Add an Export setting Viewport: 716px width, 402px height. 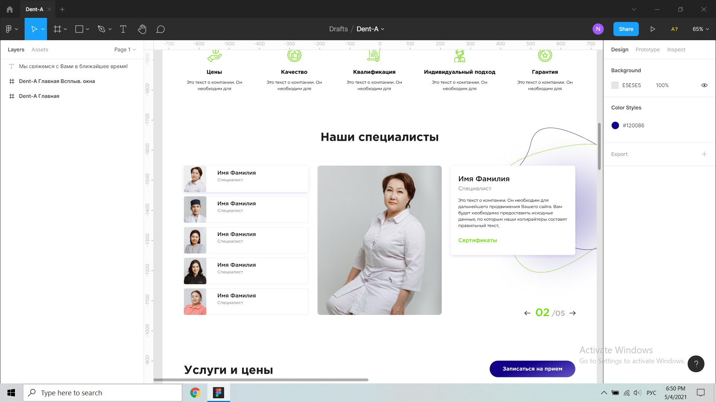click(x=704, y=154)
